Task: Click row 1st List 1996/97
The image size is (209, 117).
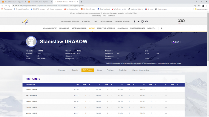Action: (x=104, y=102)
